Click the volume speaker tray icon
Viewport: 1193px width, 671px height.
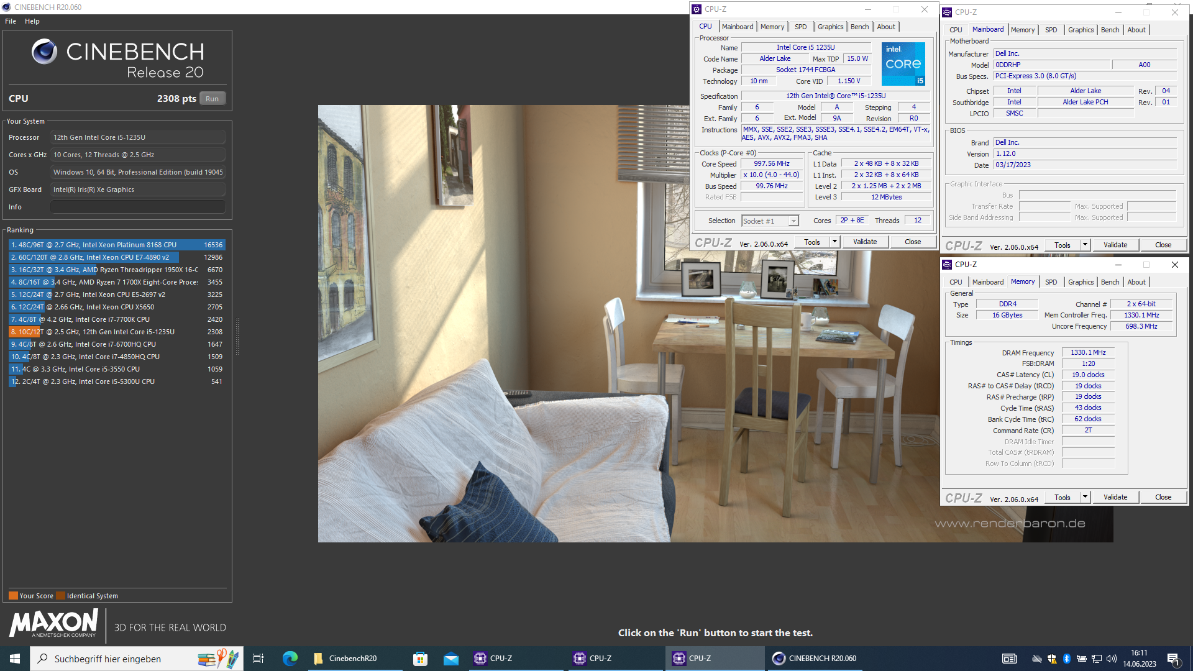coord(1112,659)
